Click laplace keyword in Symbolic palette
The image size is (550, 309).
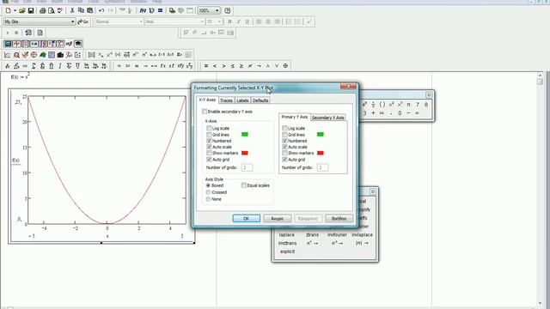[286, 234]
